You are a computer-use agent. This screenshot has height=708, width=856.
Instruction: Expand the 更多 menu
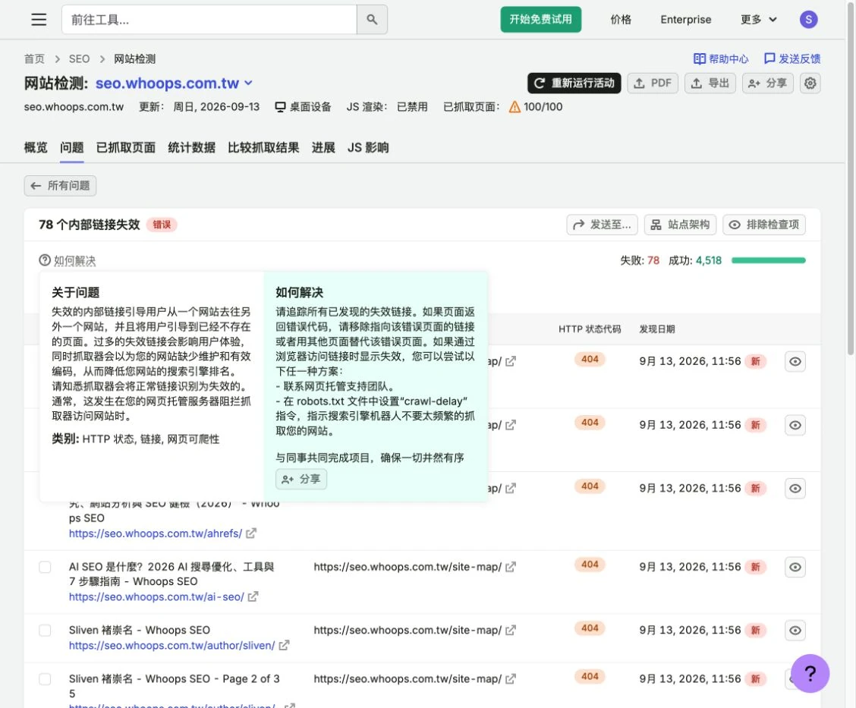coord(758,20)
